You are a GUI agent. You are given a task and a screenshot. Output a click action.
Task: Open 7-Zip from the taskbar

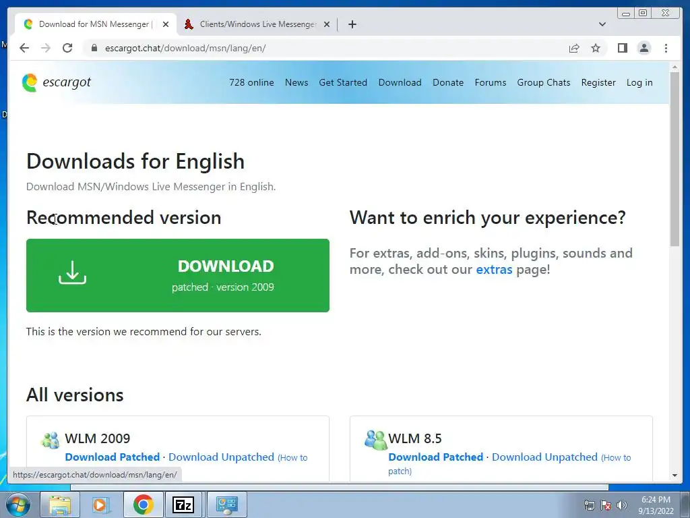[183, 505]
